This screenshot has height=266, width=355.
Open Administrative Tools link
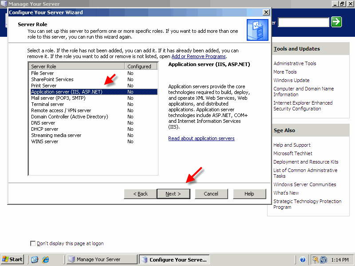(x=295, y=63)
